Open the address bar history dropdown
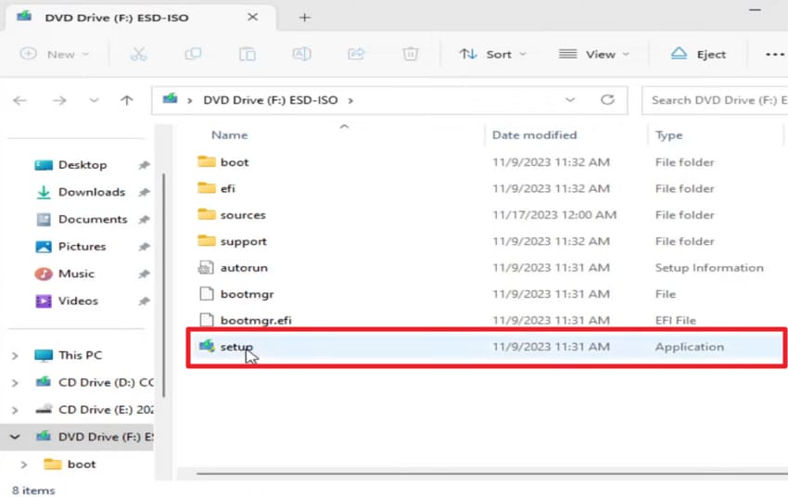The image size is (788, 497). point(570,100)
